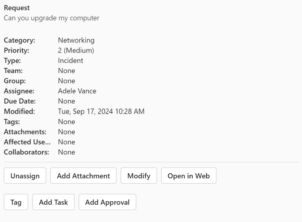Image resolution: width=302 pixels, height=222 pixels.
Task: Select the Modified date and time value
Action: pyautogui.click(x=101, y=111)
